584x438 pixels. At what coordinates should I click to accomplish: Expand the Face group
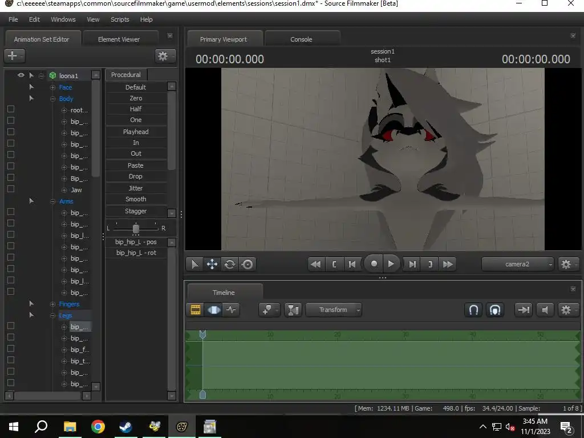pyautogui.click(x=52, y=87)
